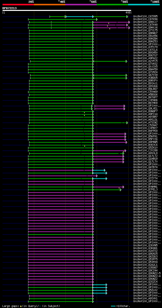Select the UniRef100_Q7XM32 entry
This screenshot has width=162, height=308.
pos(145,64)
